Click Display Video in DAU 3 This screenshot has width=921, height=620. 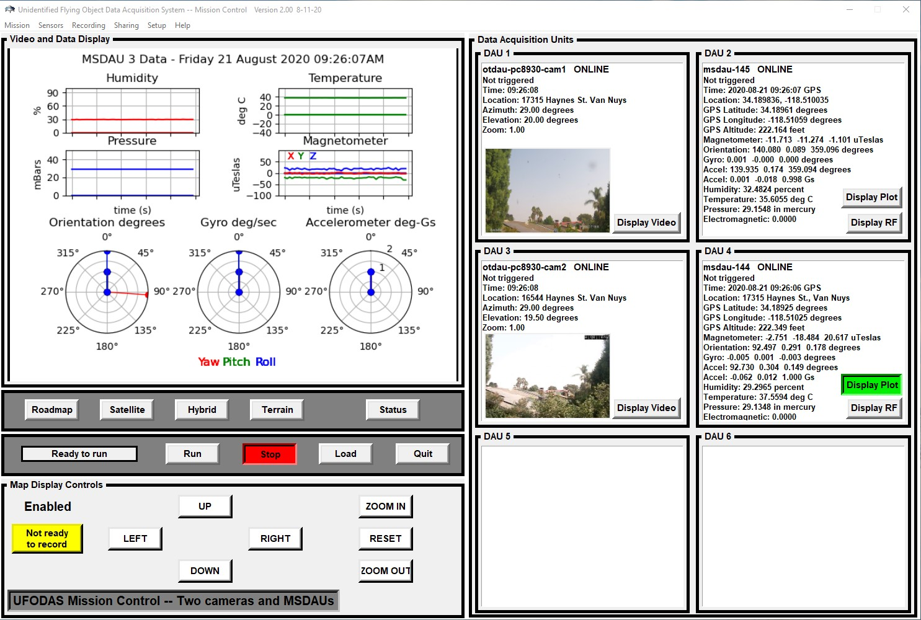pyautogui.click(x=646, y=408)
